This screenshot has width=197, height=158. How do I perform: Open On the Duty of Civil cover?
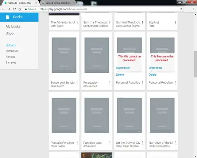tap(130, 115)
